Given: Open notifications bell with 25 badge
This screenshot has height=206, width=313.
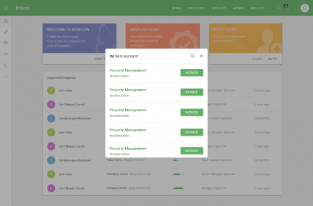Looking at the screenshot, I should (287, 8).
